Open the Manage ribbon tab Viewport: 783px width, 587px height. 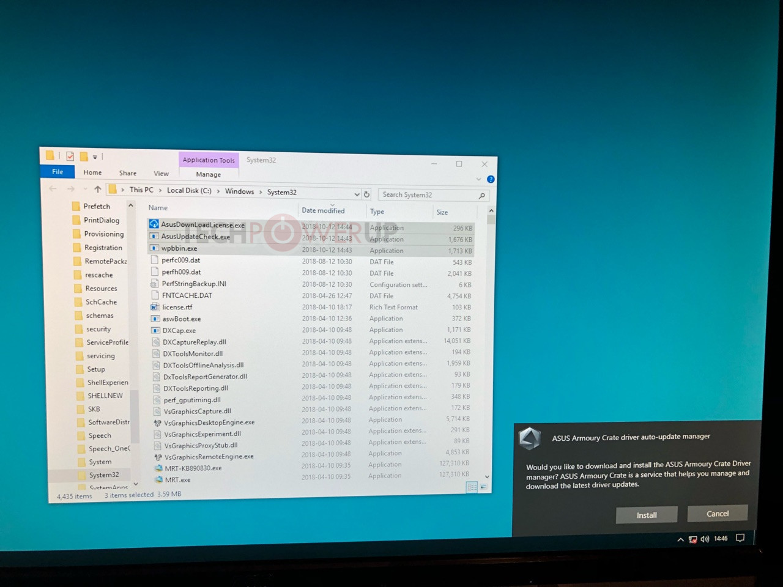click(209, 174)
